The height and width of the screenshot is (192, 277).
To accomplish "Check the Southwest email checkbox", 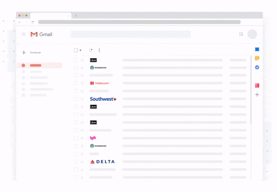I will coord(76,99).
